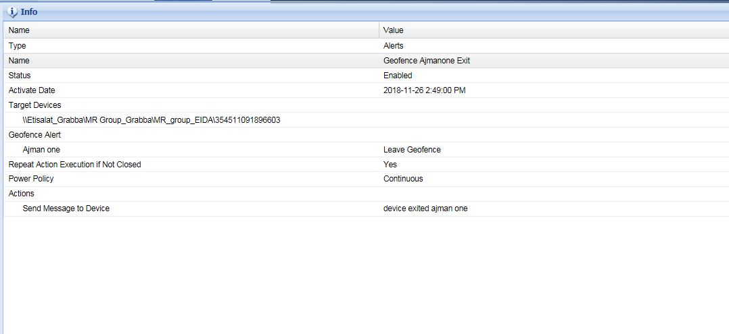Click the Geofence Ajmanone Exit value

426,61
